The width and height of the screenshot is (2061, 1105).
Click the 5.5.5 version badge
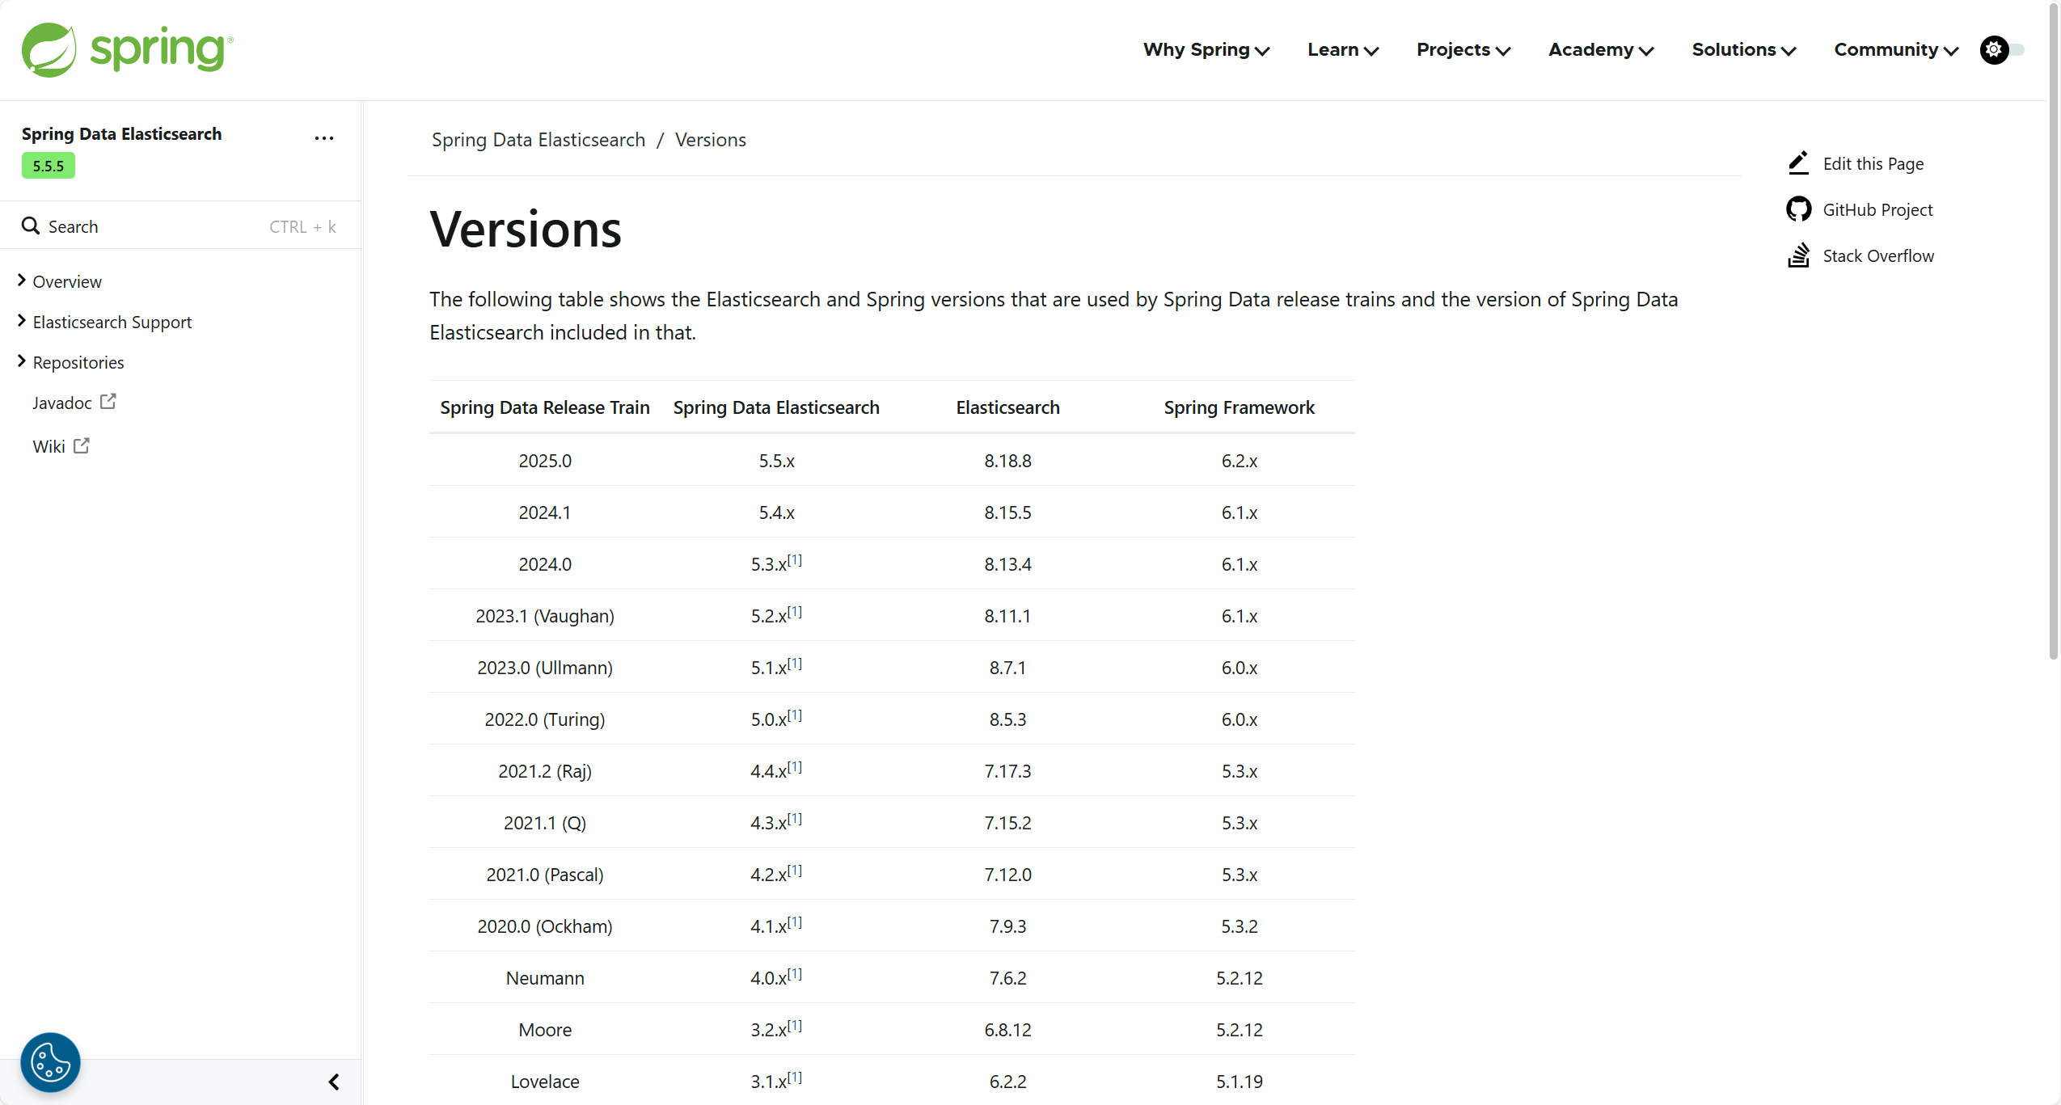(x=49, y=166)
